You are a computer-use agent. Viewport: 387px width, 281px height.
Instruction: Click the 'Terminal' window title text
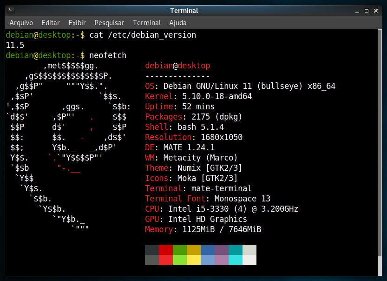click(x=184, y=11)
